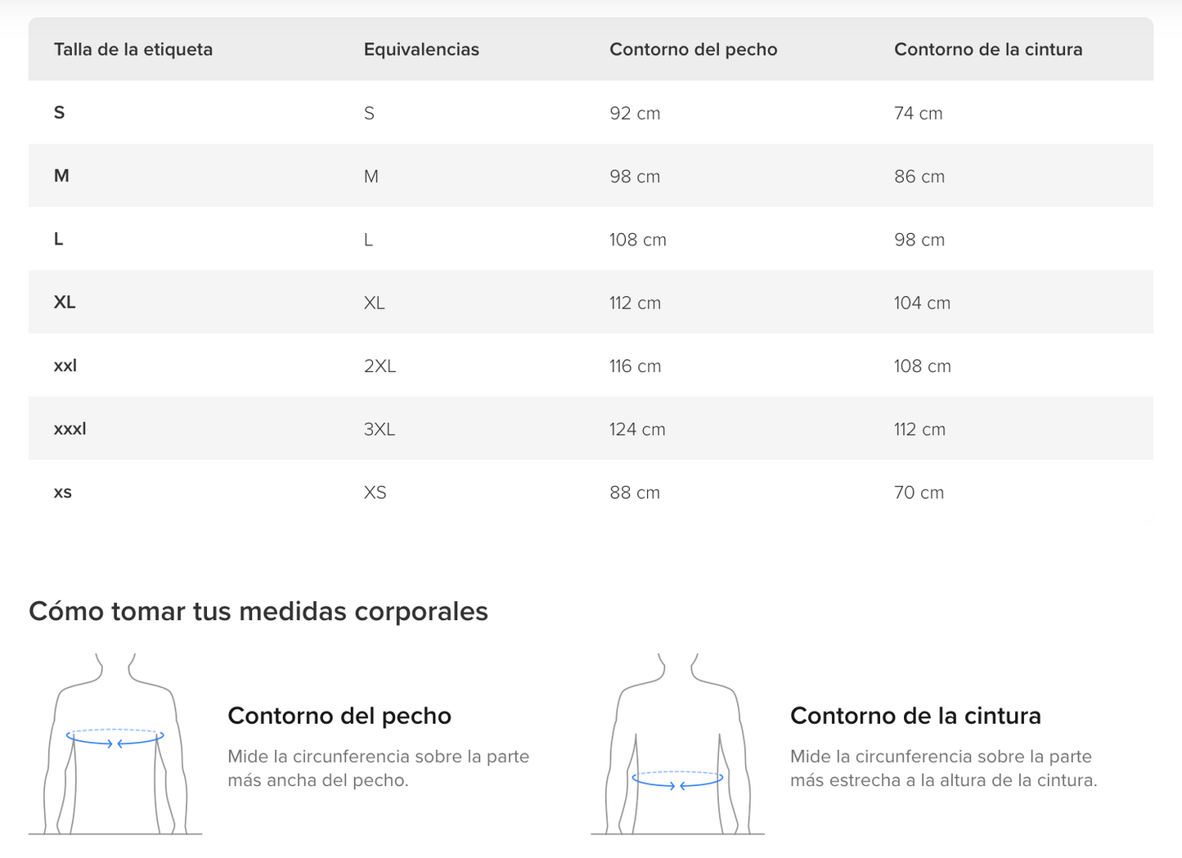Click the 124 cm chest measurement
This screenshot has width=1182, height=858.
click(x=637, y=429)
